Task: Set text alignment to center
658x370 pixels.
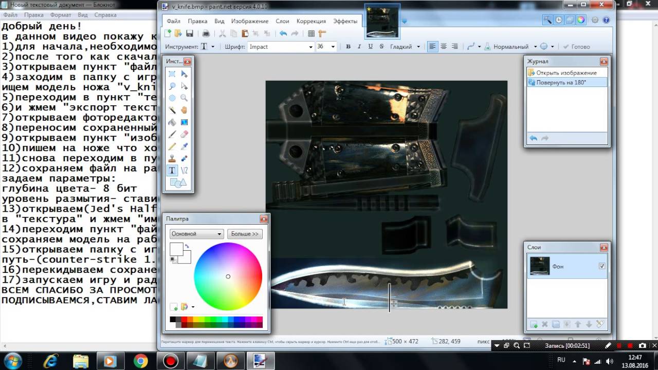Action: coord(444,46)
